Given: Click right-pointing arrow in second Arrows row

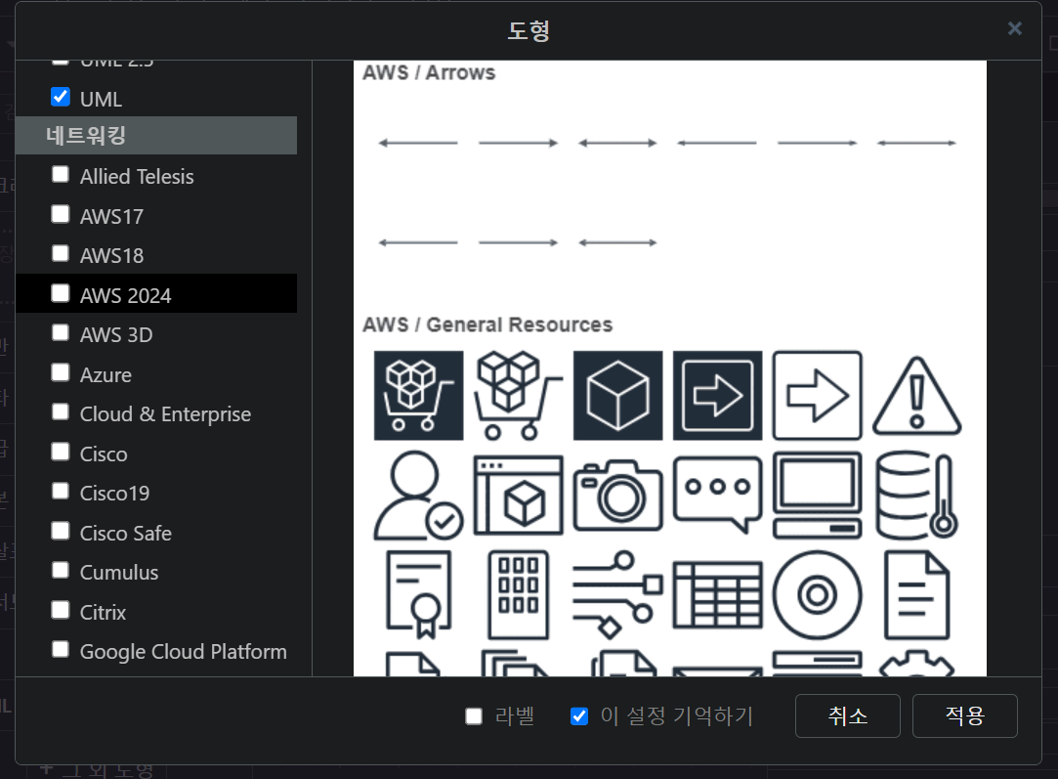Looking at the screenshot, I should [x=518, y=242].
